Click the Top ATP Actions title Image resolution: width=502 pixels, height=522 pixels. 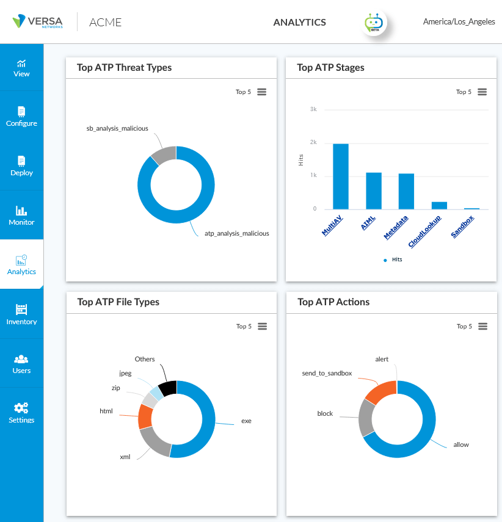(333, 302)
